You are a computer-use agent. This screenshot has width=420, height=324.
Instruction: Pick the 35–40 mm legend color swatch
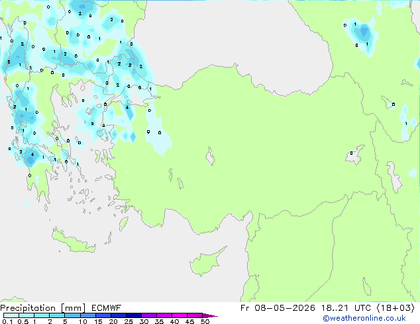tap(164, 315)
